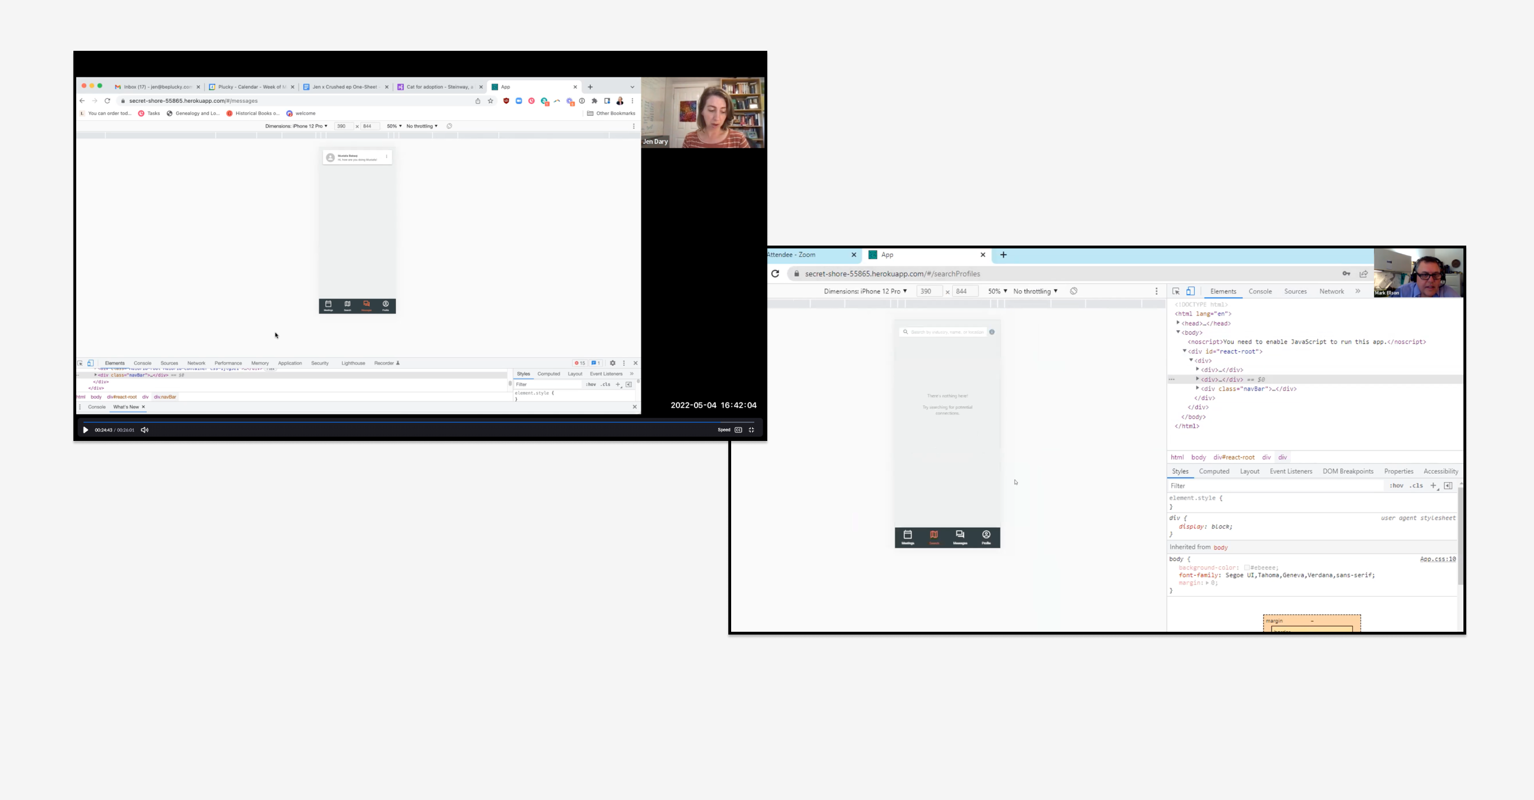Expand navBar div in right DevTools tree
1534x800 pixels.
pos(1198,388)
